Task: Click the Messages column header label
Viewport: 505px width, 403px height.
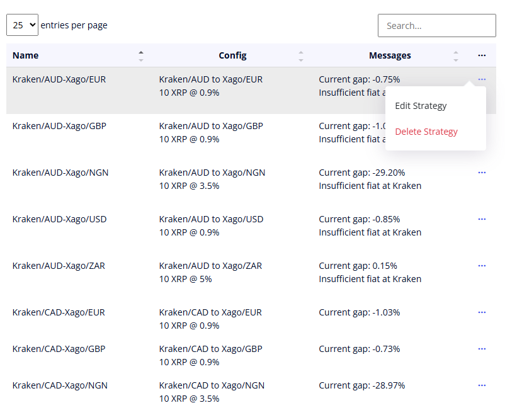Action: (x=390, y=55)
